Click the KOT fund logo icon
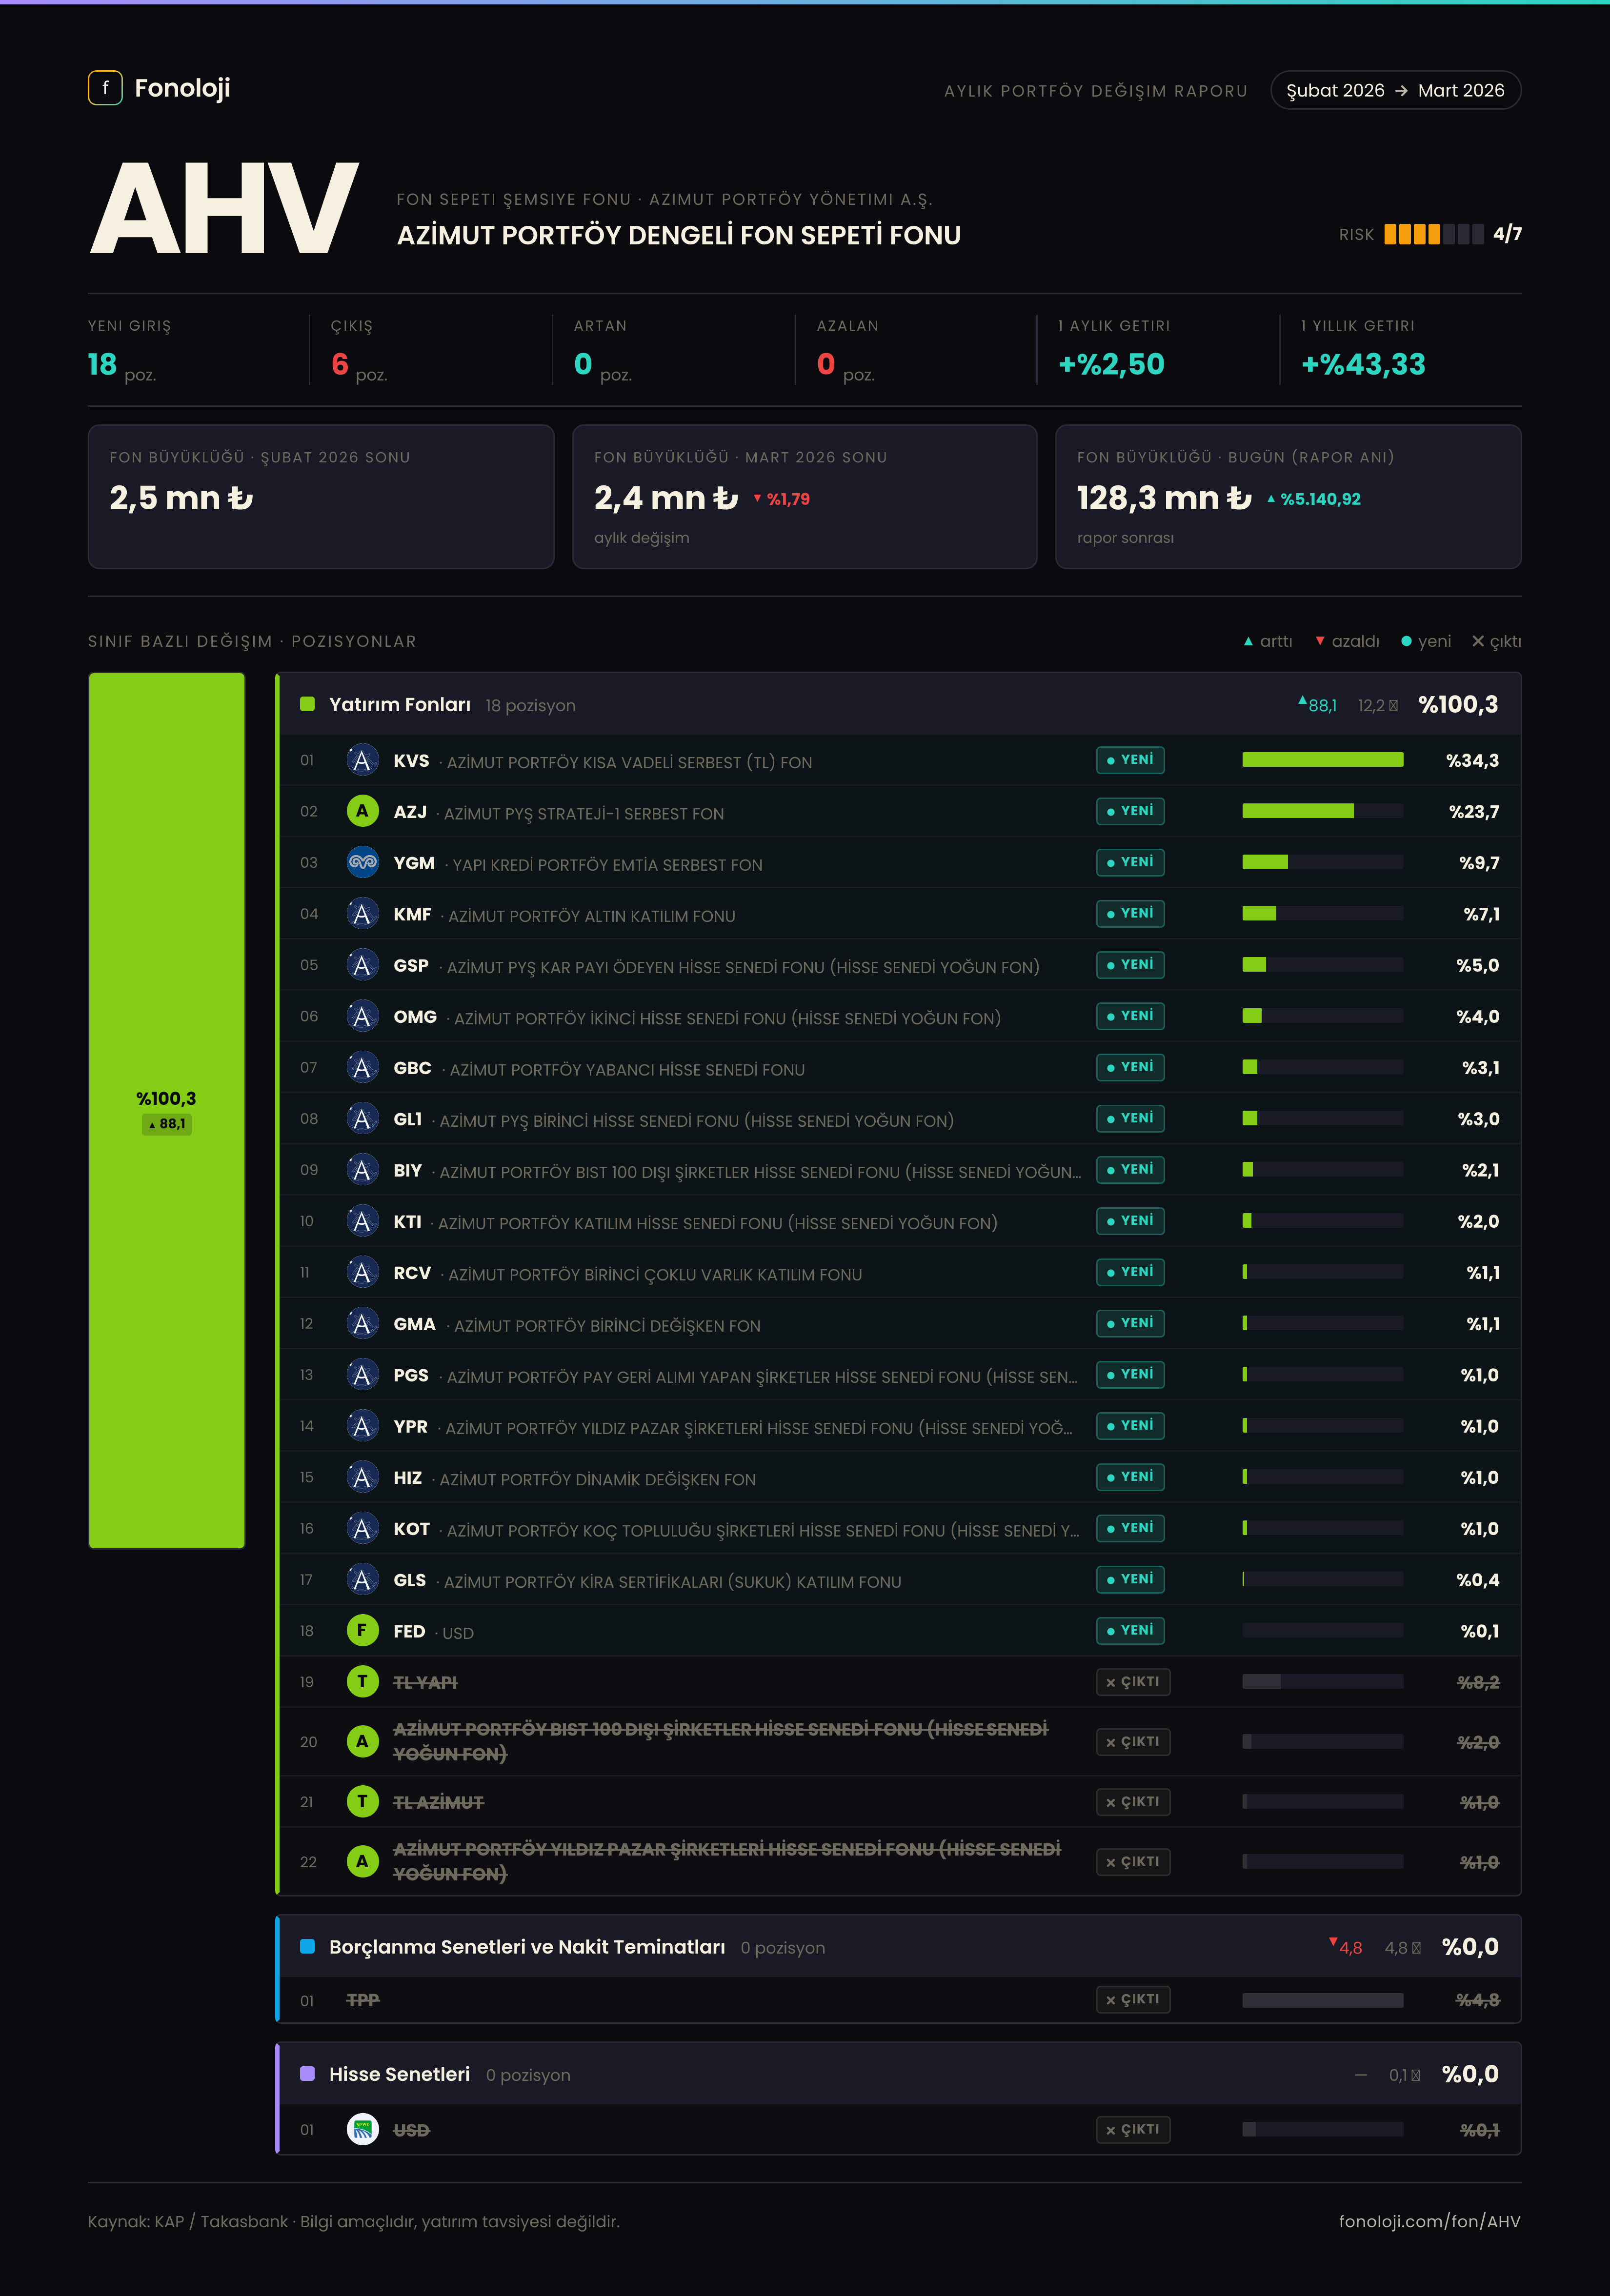The image size is (1610, 2296). (362, 1529)
